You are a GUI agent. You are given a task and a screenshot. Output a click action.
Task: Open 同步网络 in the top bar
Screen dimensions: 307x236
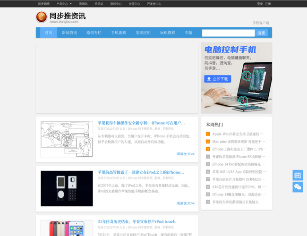pos(44,4)
